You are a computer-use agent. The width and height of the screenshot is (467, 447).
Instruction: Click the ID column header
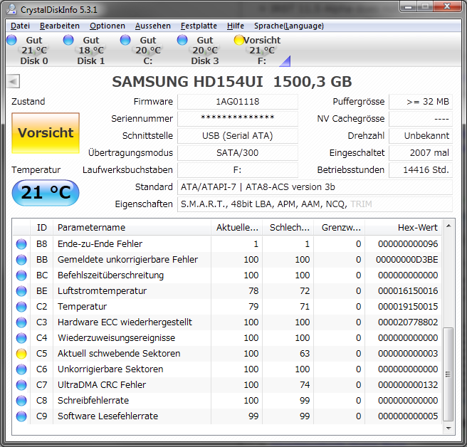[x=42, y=228]
